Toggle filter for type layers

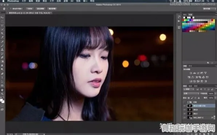pos(205,89)
